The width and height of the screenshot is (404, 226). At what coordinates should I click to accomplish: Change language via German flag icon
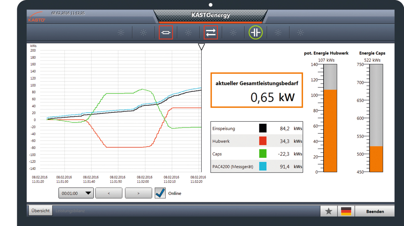(x=346, y=211)
